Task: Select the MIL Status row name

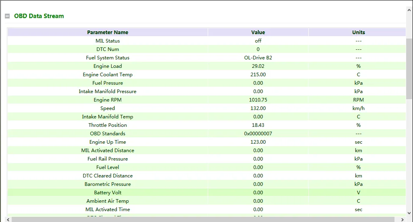Action: [108, 41]
